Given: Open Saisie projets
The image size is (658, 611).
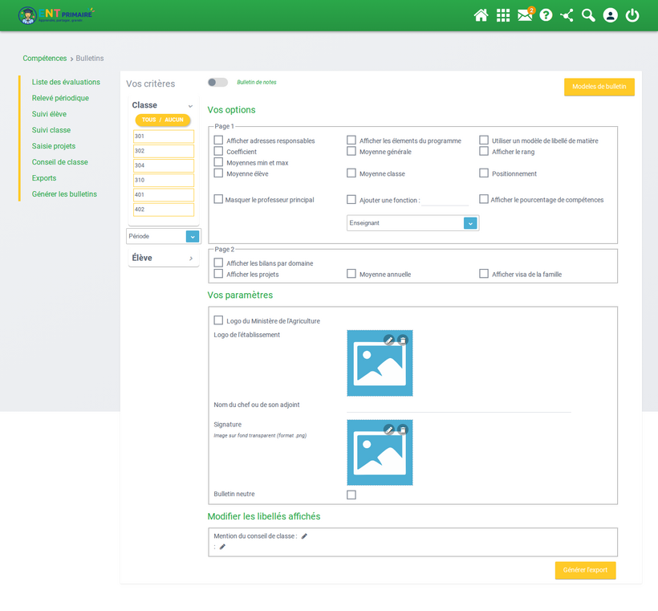Looking at the screenshot, I should 54,146.
